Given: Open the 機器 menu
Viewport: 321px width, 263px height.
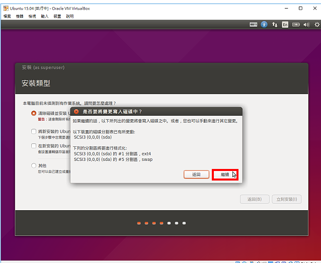Looking at the screenshot, I should (20, 17).
